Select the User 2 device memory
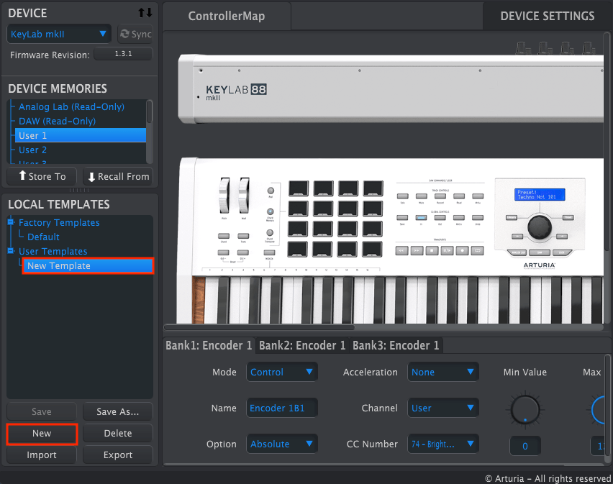 coord(32,150)
